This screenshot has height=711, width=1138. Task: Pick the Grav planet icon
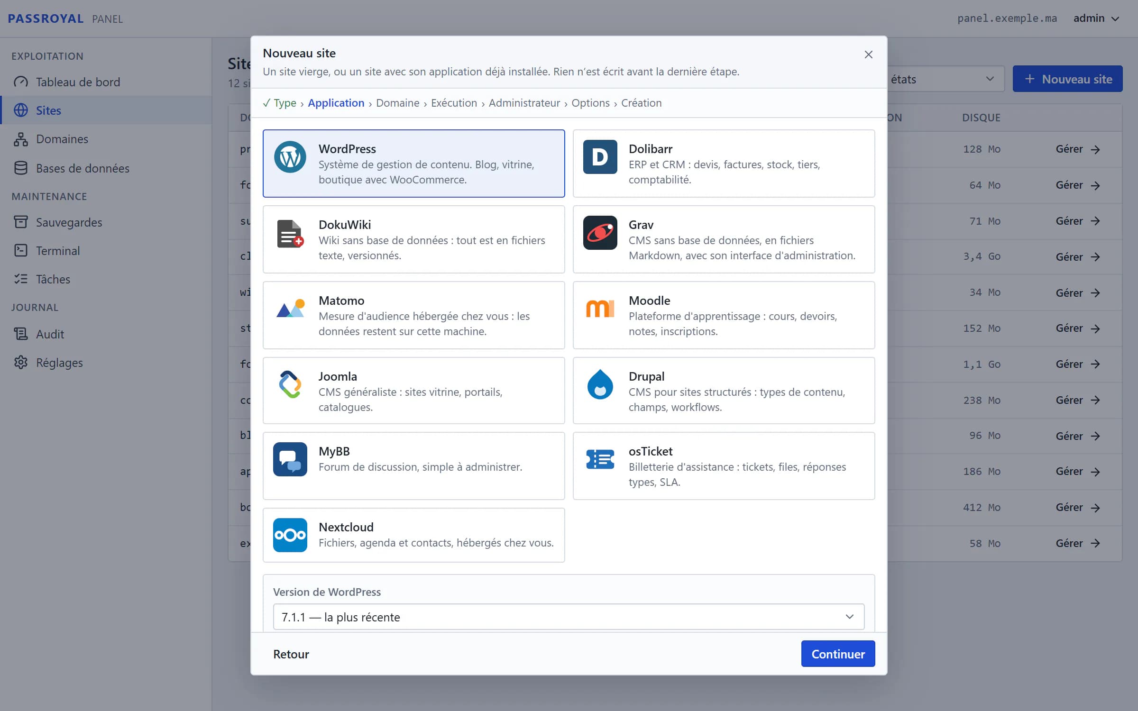(600, 233)
